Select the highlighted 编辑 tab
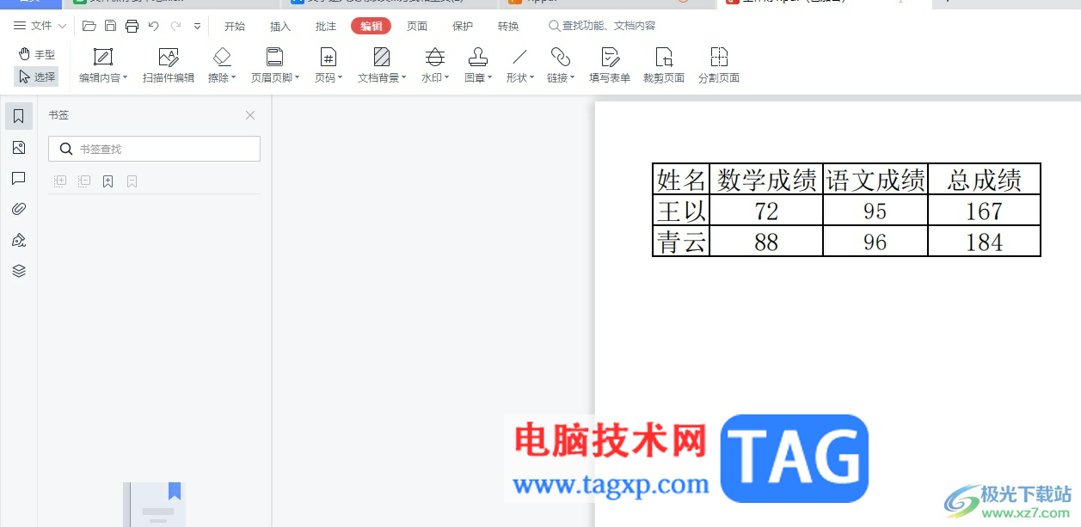The height and width of the screenshot is (527, 1081). [372, 27]
